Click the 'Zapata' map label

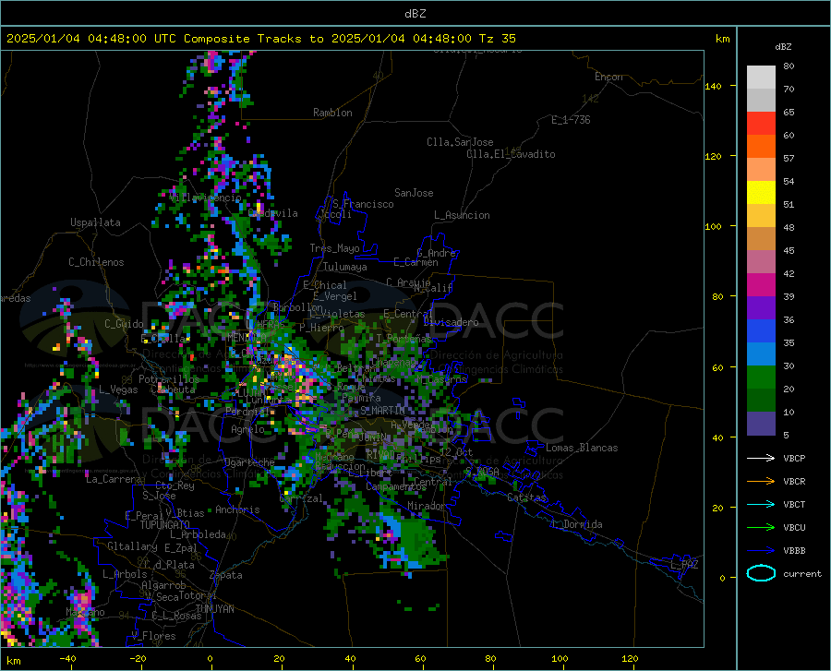[x=226, y=575]
